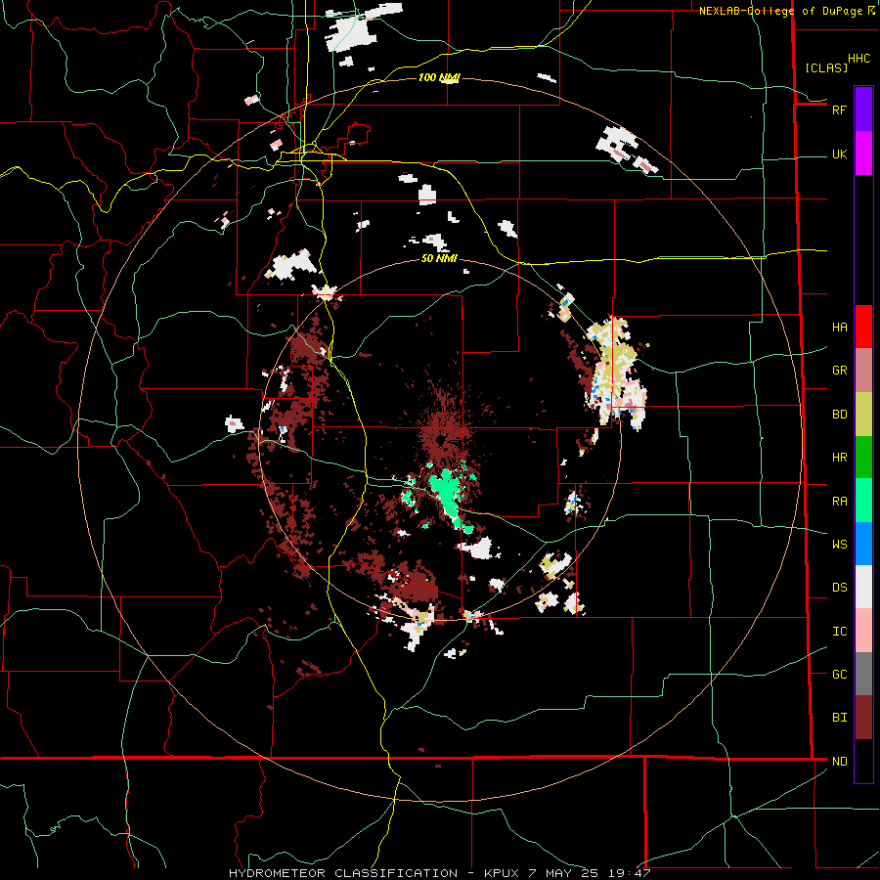Image resolution: width=880 pixels, height=880 pixels.
Task: Click the GC legend label
Action: (839, 674)
